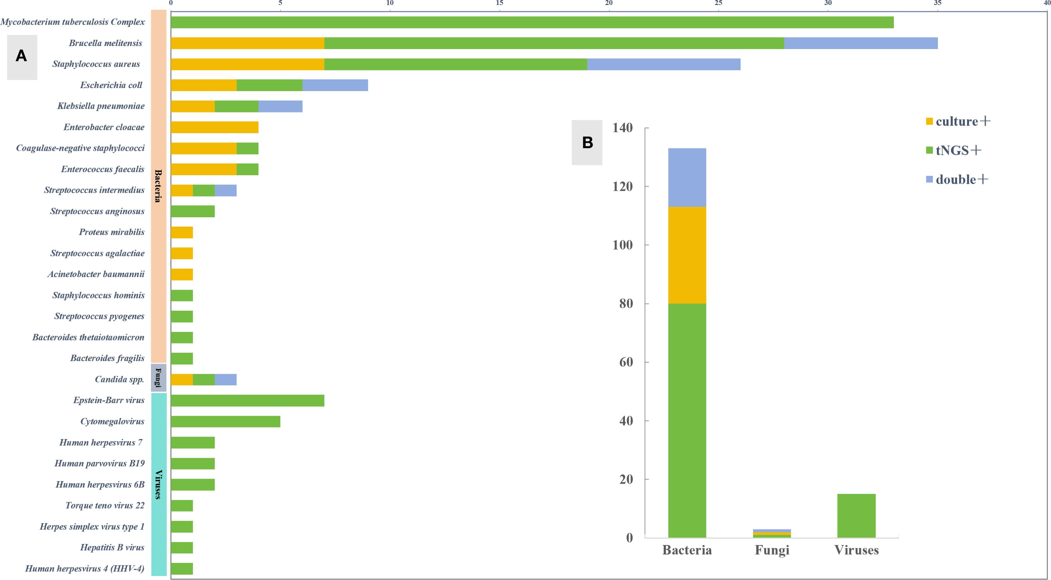Click the green Epstein-Barr virus bar
This screenshot has width=1051, height=580.
tap(248, 401)
